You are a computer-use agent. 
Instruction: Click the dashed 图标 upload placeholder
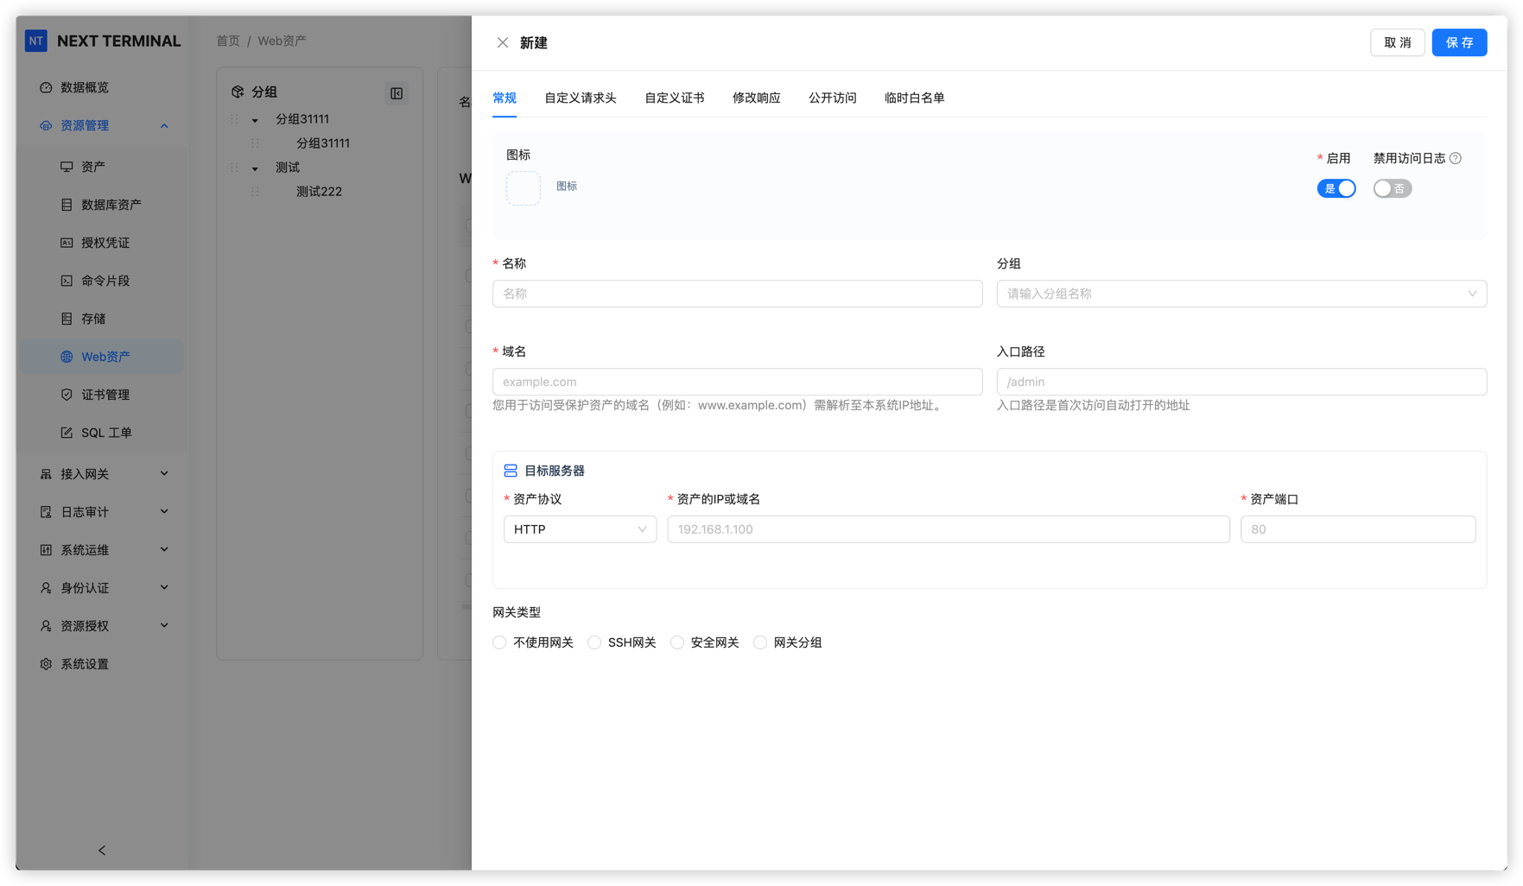click(524, 187)
